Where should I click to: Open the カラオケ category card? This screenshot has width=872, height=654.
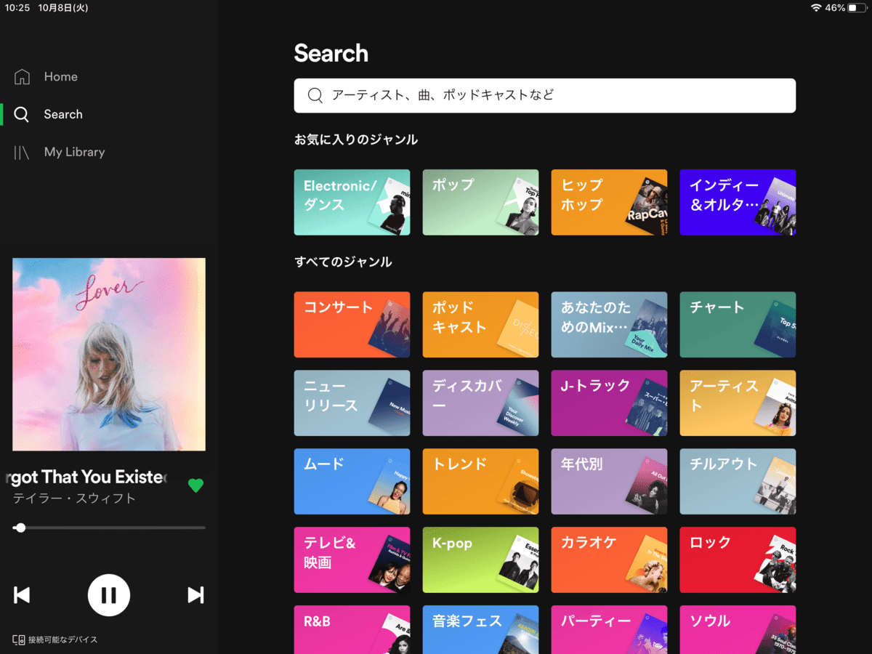click(x=609, y=560)
